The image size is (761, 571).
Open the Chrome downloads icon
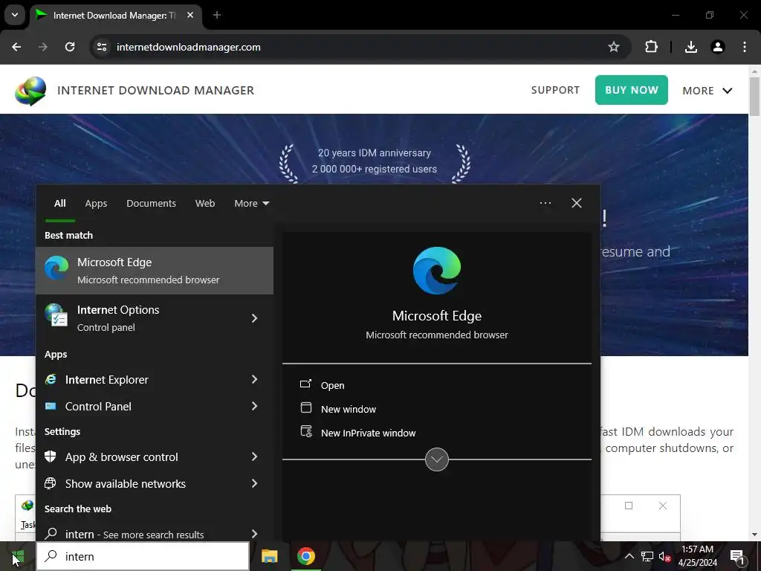click(690, 47)
